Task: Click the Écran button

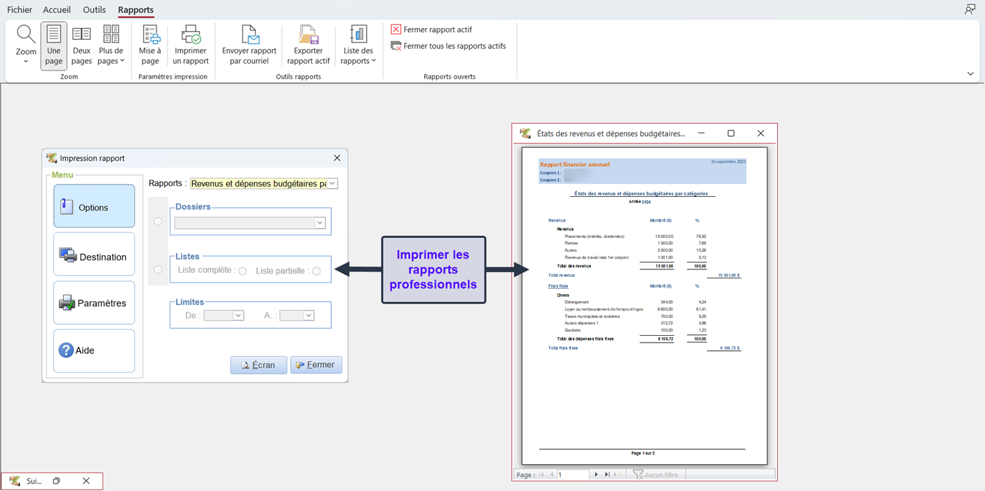Action: click(259, 365)
